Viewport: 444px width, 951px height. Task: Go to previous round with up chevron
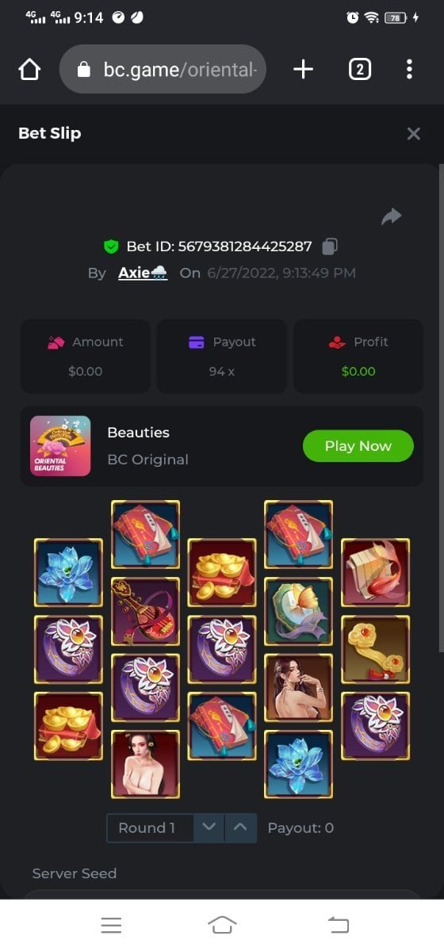(x=241, y=828)
